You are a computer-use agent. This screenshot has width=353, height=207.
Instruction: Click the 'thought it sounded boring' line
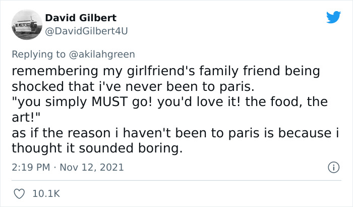point(96,148)
